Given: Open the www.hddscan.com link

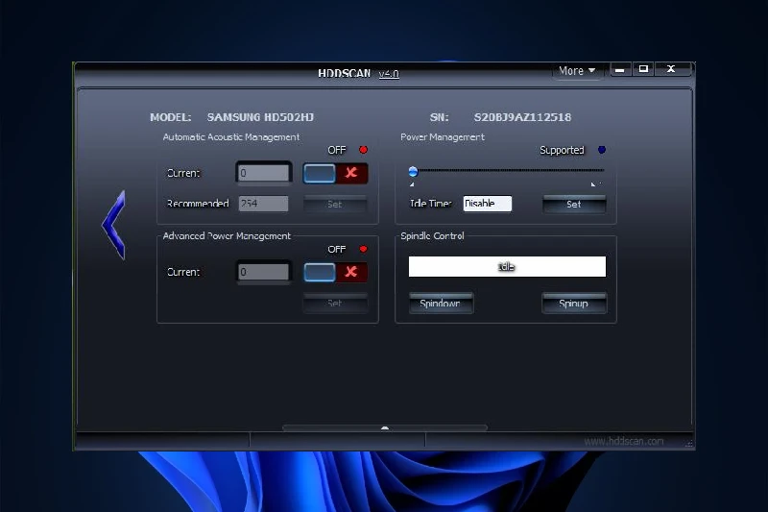Looking at the screenshot, I should (x=623, y=442).
